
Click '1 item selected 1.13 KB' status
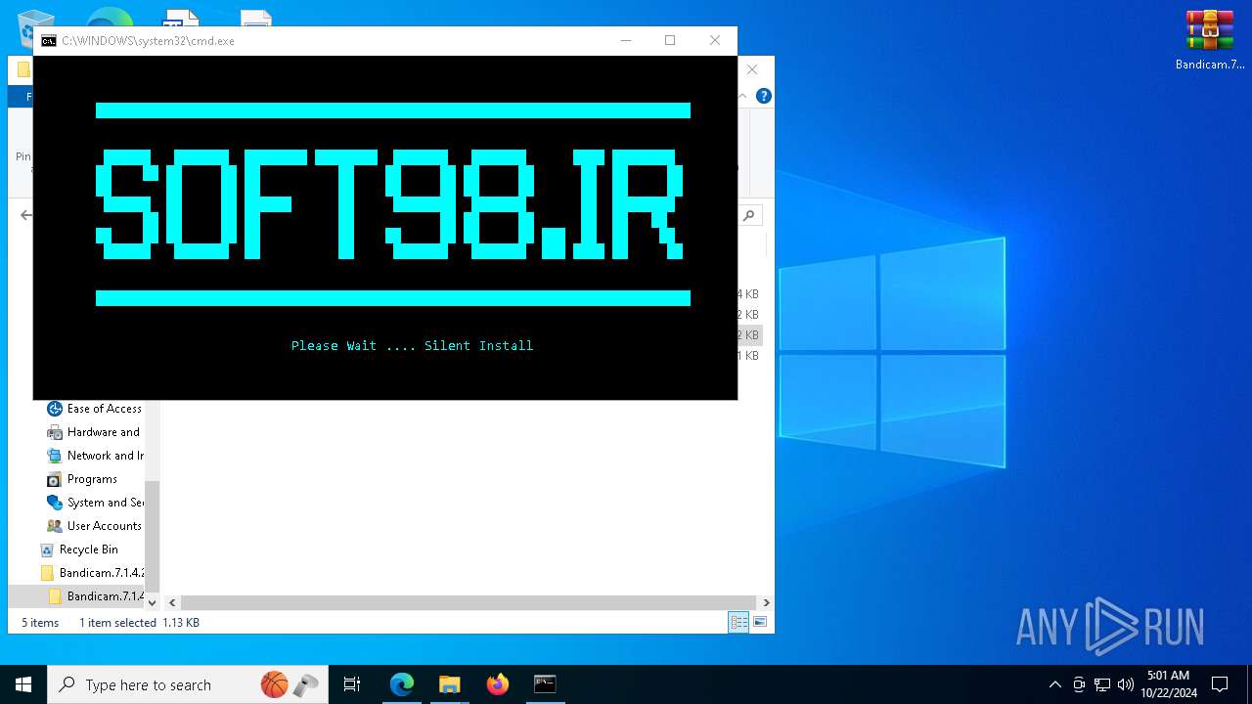coord(139,623)
